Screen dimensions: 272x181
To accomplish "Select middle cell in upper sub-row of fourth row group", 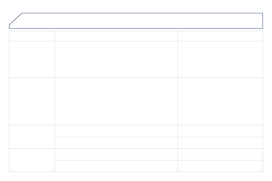I will [x=116, y=131].
